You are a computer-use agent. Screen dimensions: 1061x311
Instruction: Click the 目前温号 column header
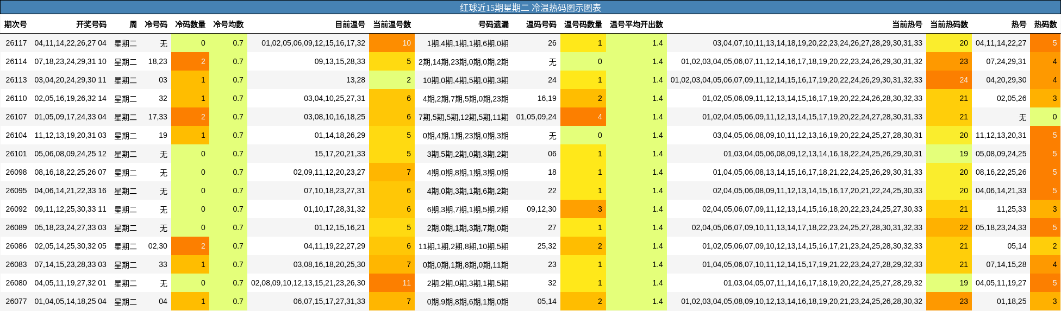pyautogui.click(x=350, y=24)
